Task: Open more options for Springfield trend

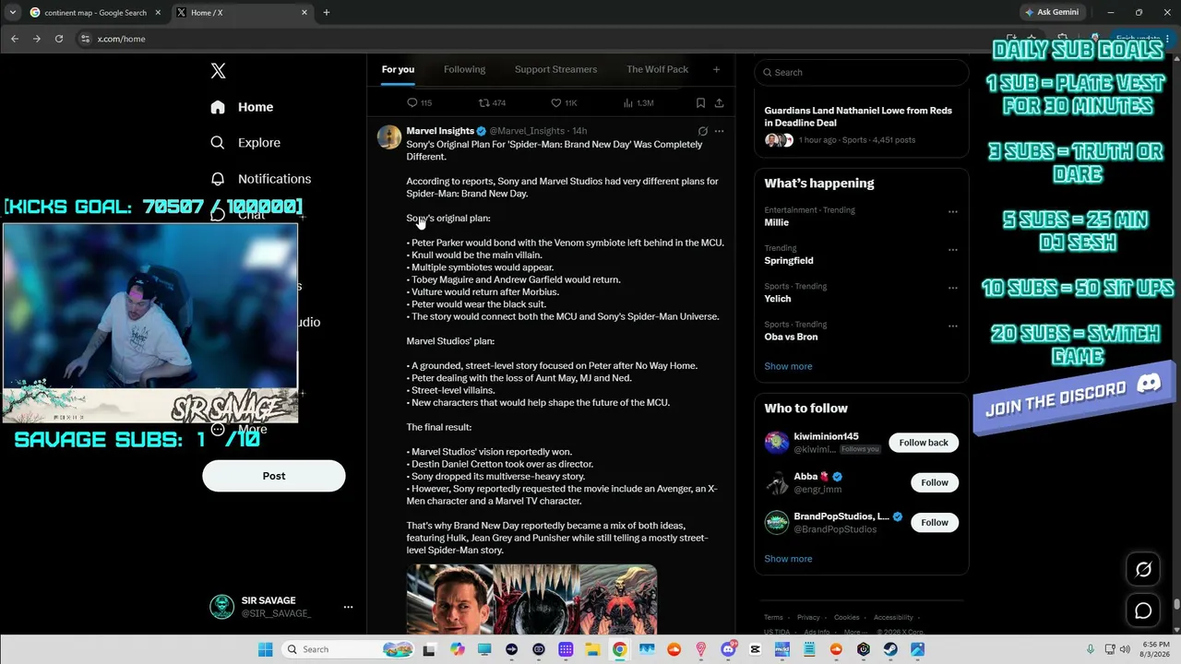Action: click(953, 249)
